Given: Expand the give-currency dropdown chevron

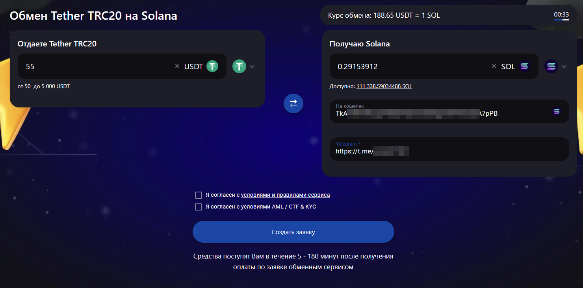Looking at the screenshot, I should coord(252,66).
